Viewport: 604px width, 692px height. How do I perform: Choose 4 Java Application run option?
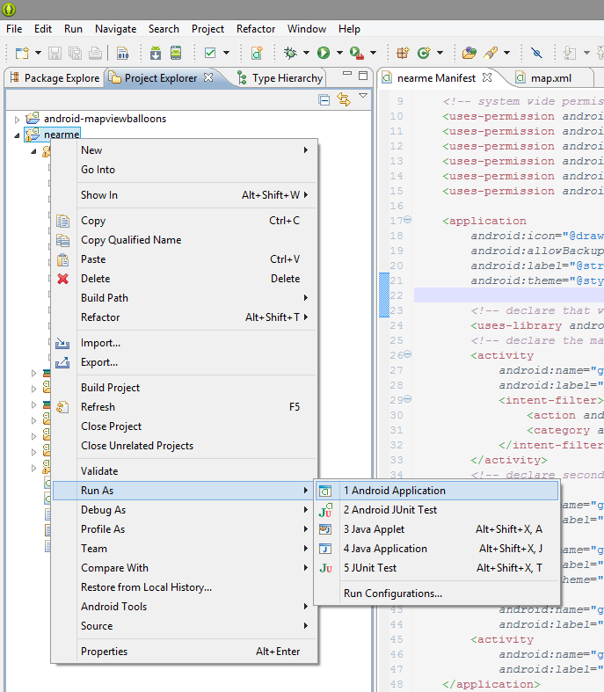[437, 549]
